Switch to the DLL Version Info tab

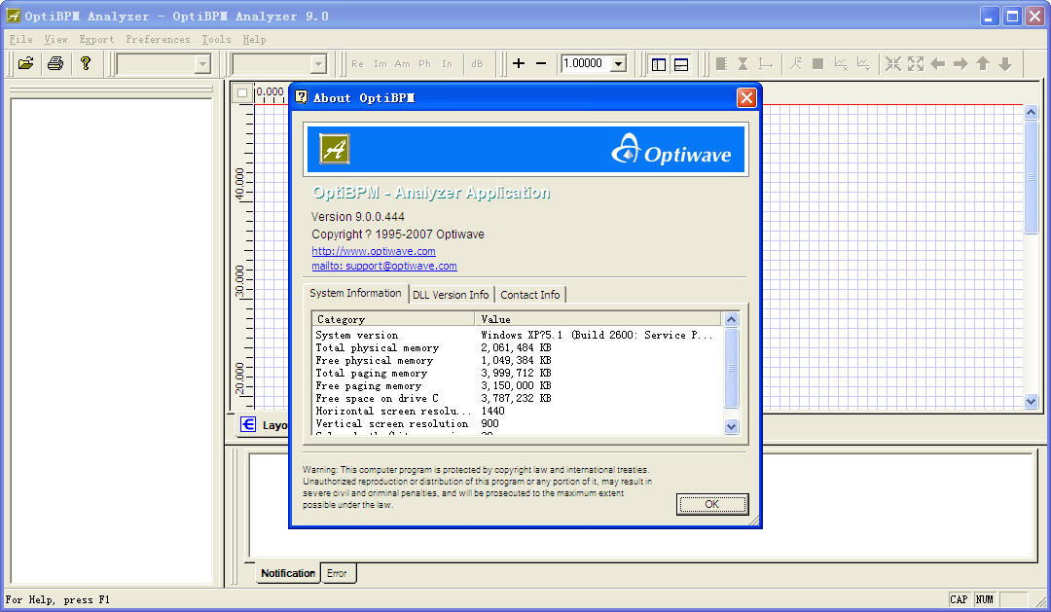coord(452,295)
